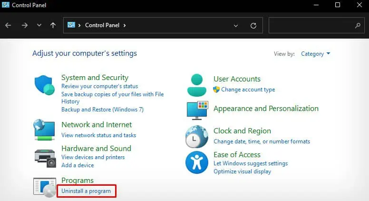
Task: Click the Programs category icon
Action: [45, 187]
